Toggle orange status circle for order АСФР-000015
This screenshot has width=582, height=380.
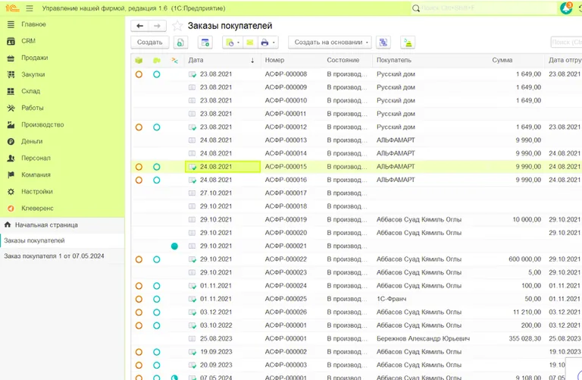tap(139, 167)
